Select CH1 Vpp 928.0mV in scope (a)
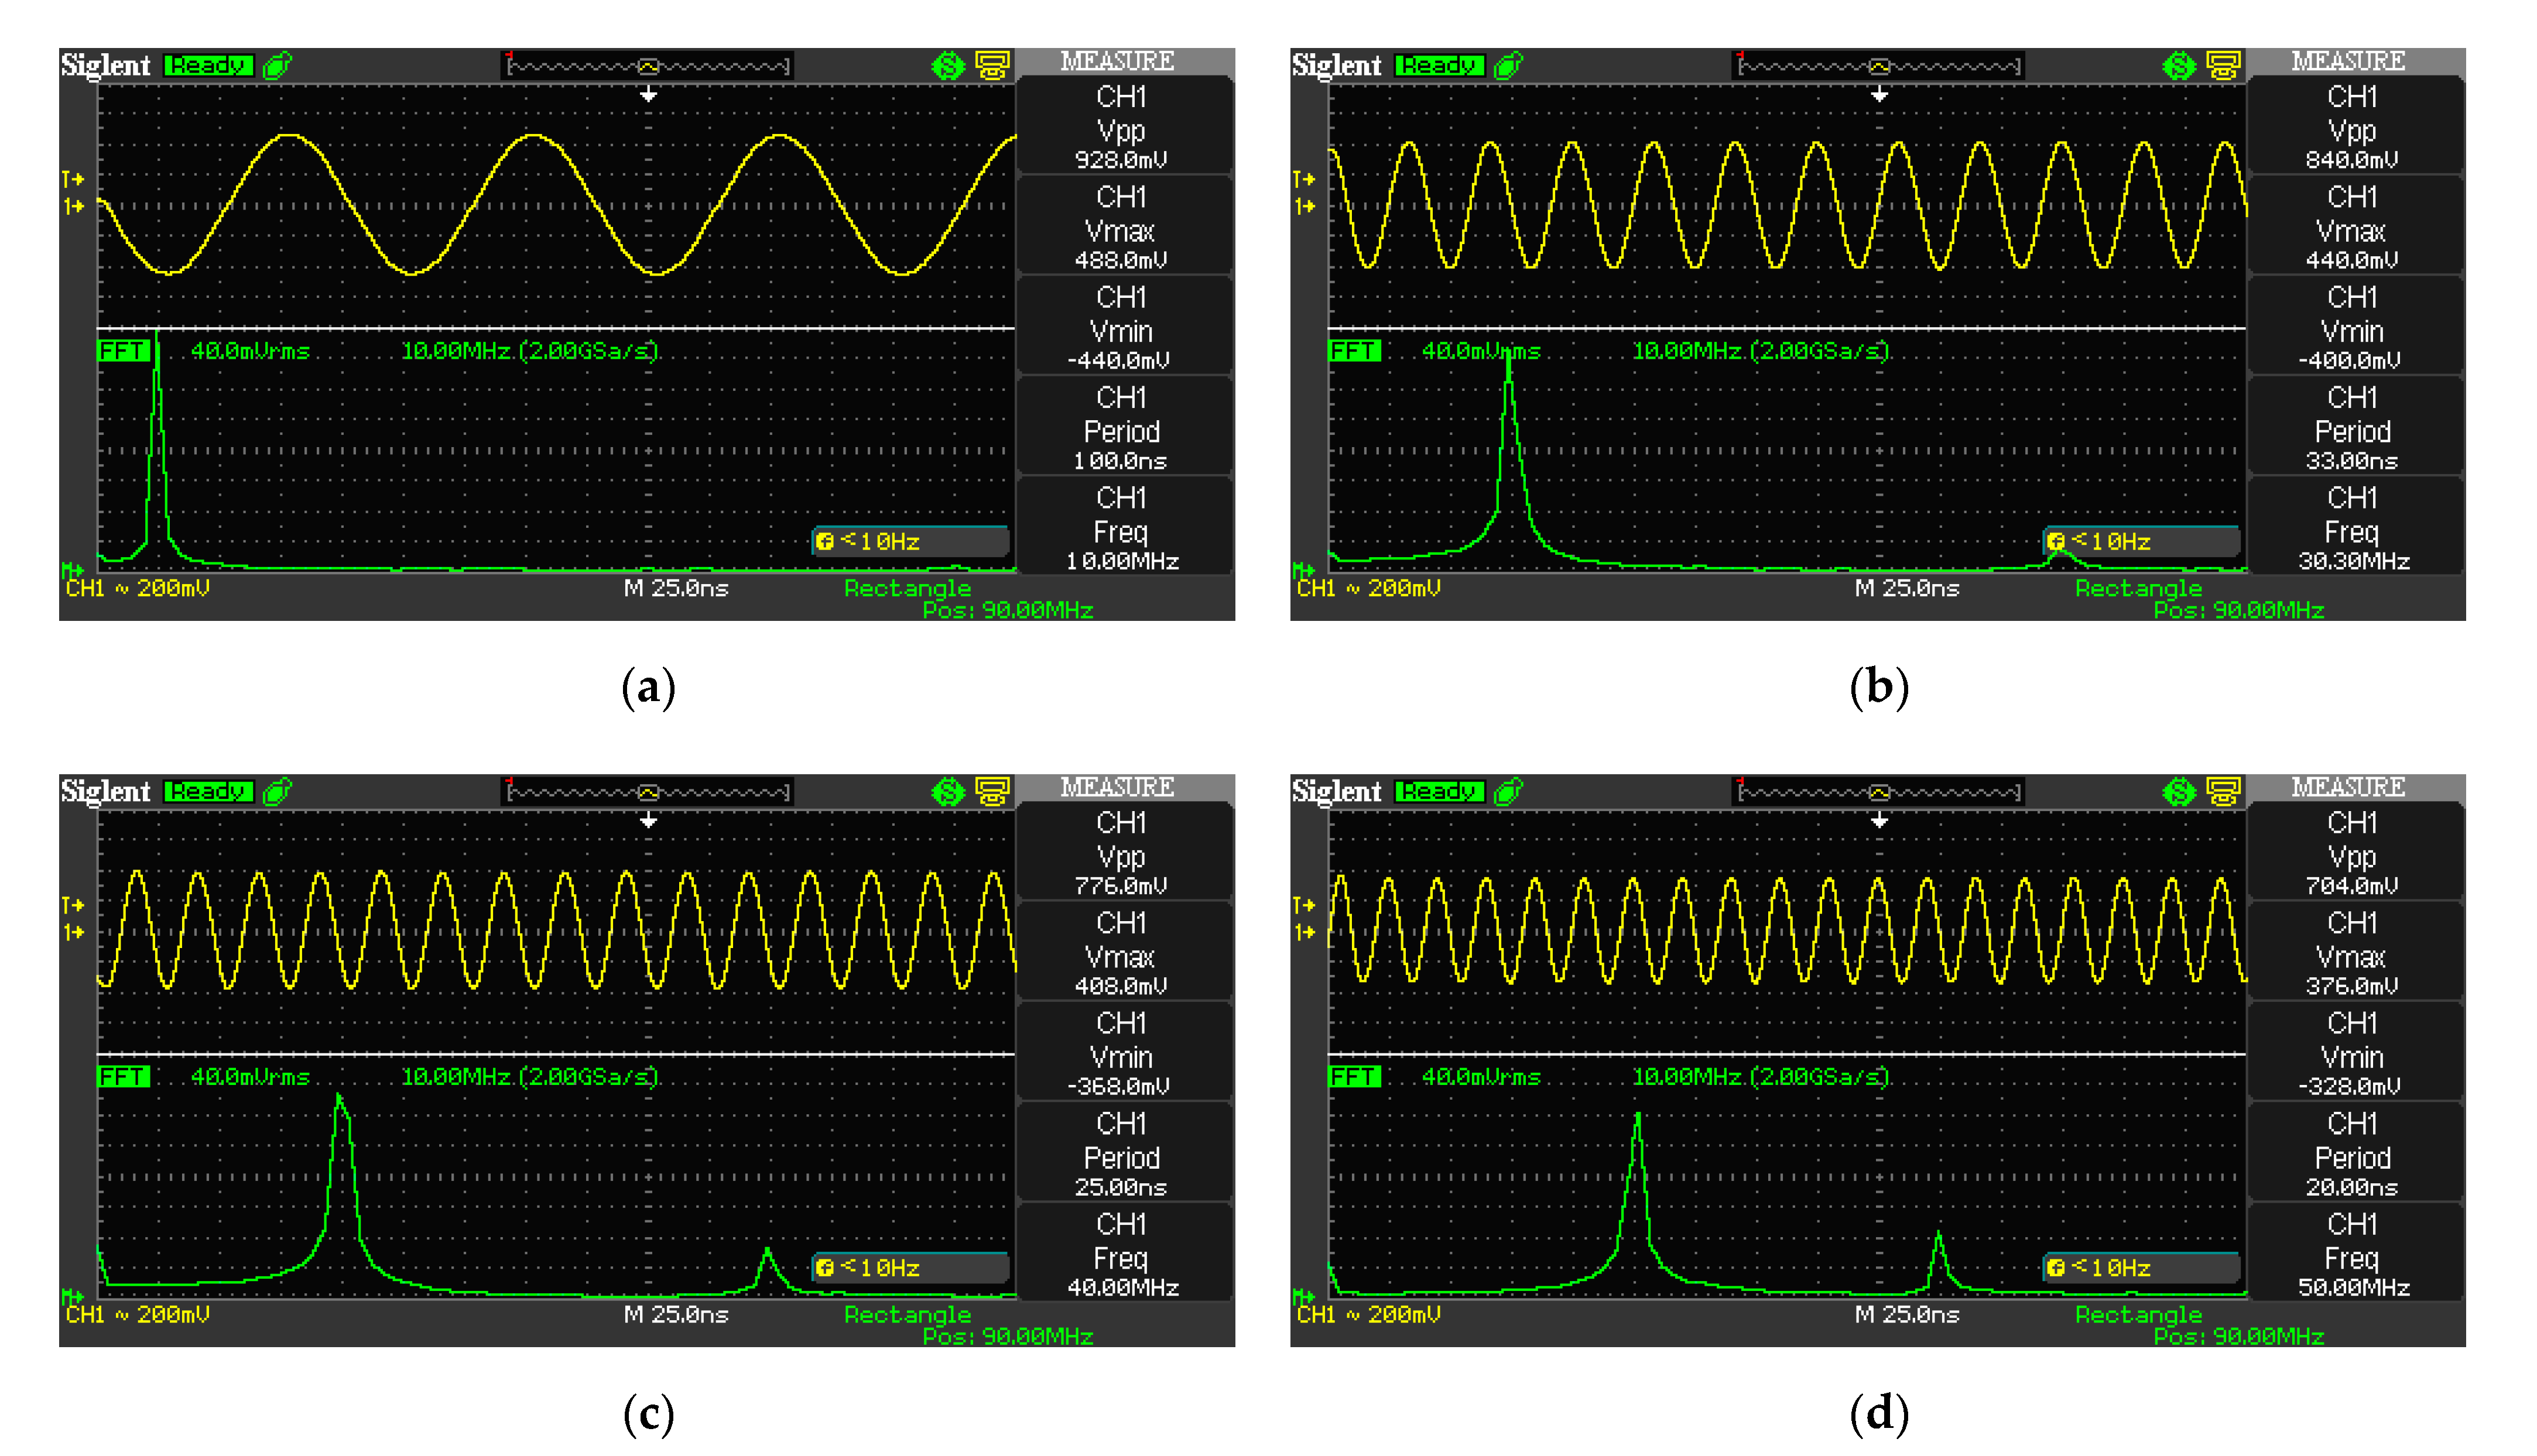The width and height of the screenshot is (2537, 1456). 1124,126
